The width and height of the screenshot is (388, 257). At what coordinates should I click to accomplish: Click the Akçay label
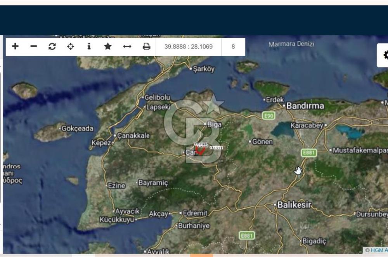tap(158, 214)
